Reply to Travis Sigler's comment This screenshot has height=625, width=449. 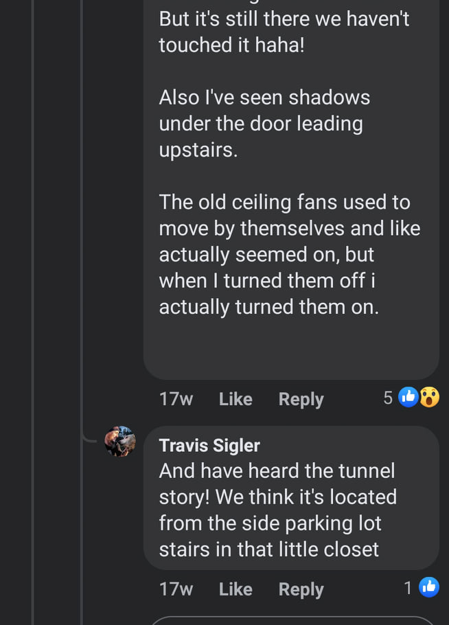[x=301, y=589]
